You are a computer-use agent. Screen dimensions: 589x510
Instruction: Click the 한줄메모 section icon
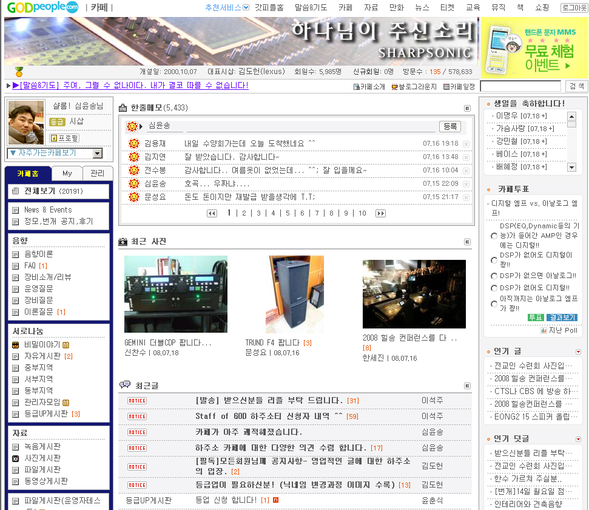[x=123, y=108]
